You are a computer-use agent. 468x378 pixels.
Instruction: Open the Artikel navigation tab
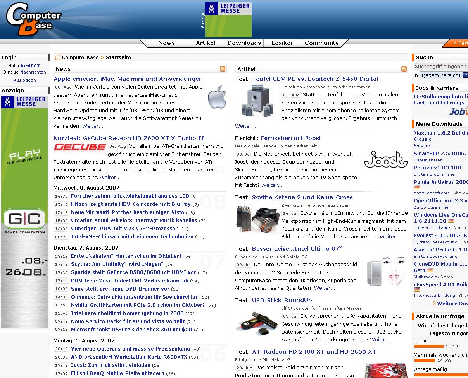pos(206,43)
